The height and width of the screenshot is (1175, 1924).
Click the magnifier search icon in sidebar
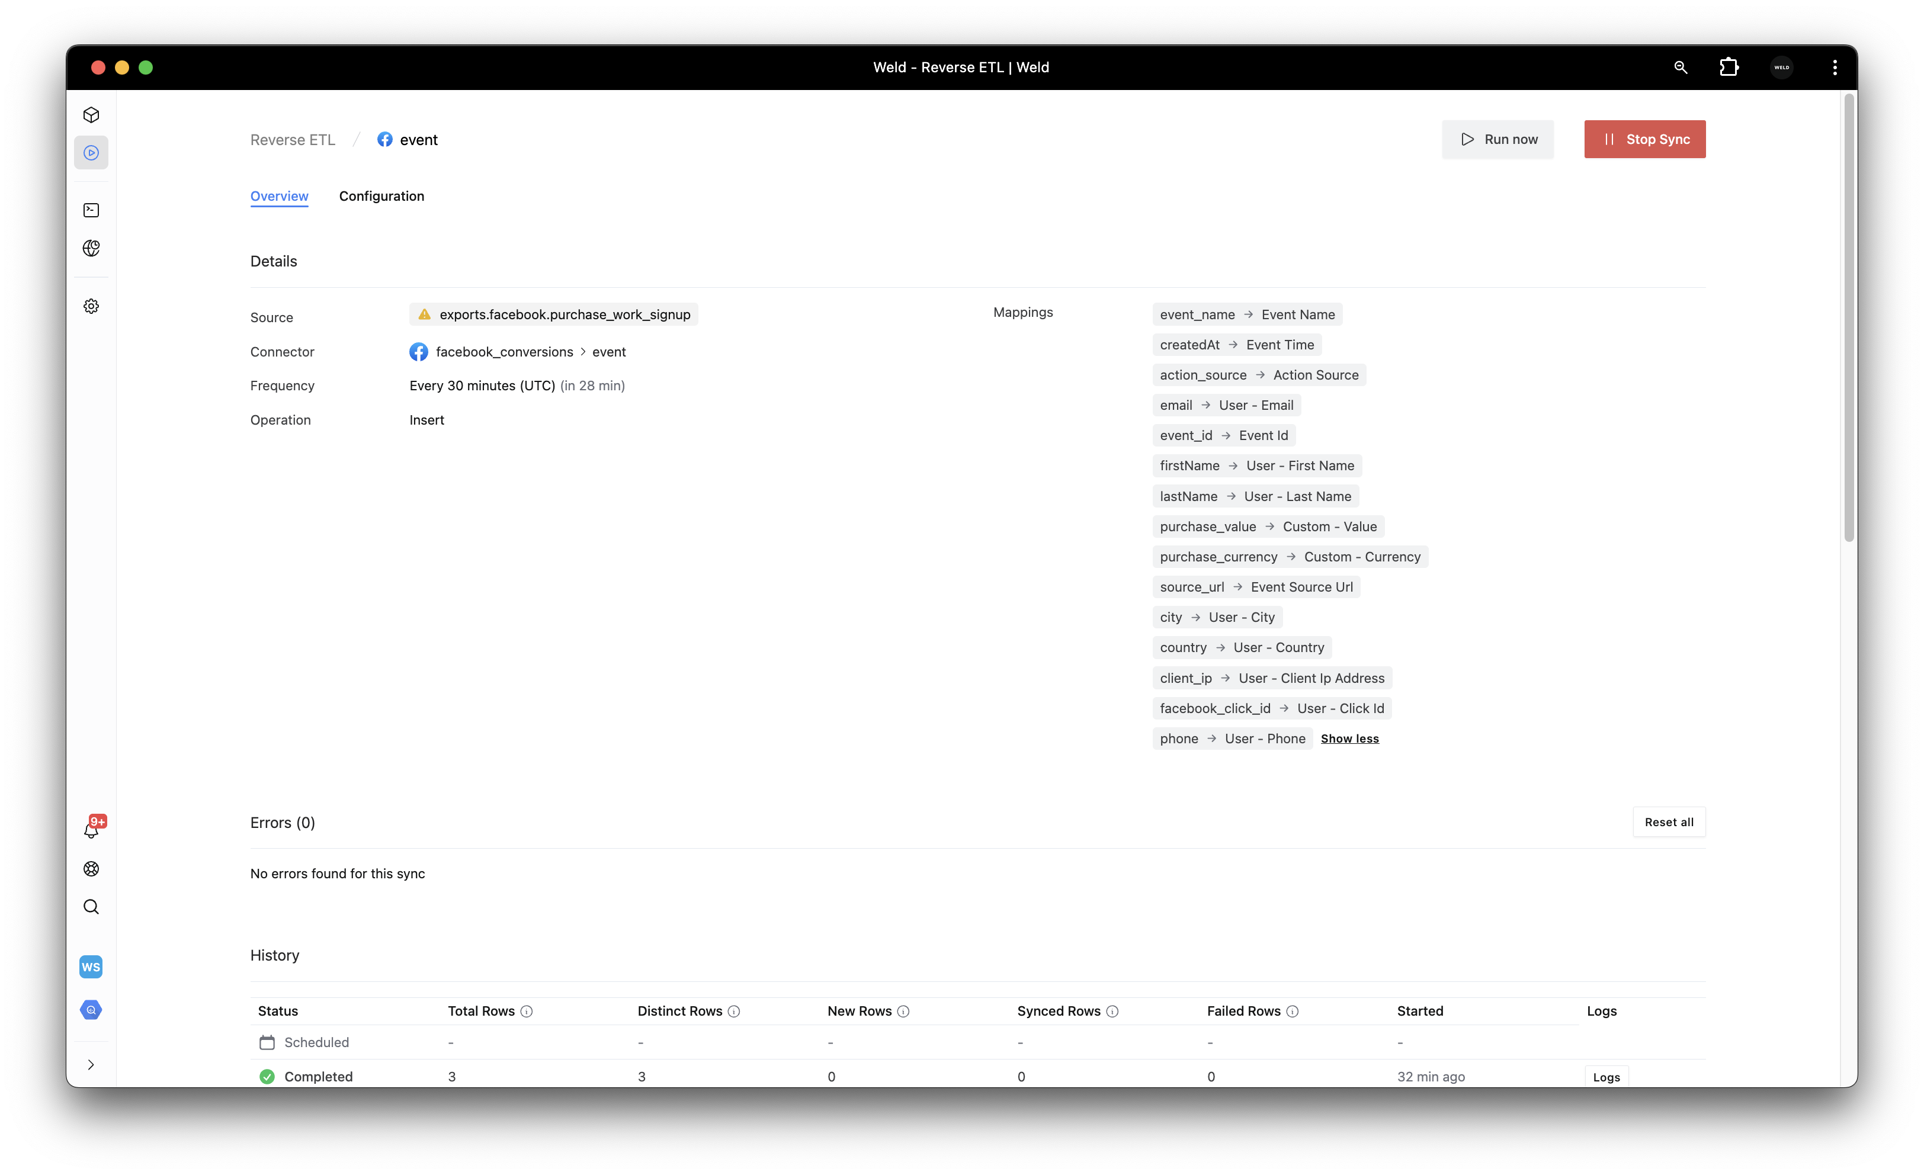click(91, 907)
